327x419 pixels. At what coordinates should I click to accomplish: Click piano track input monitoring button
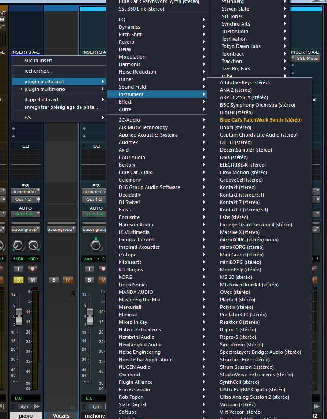18,269
